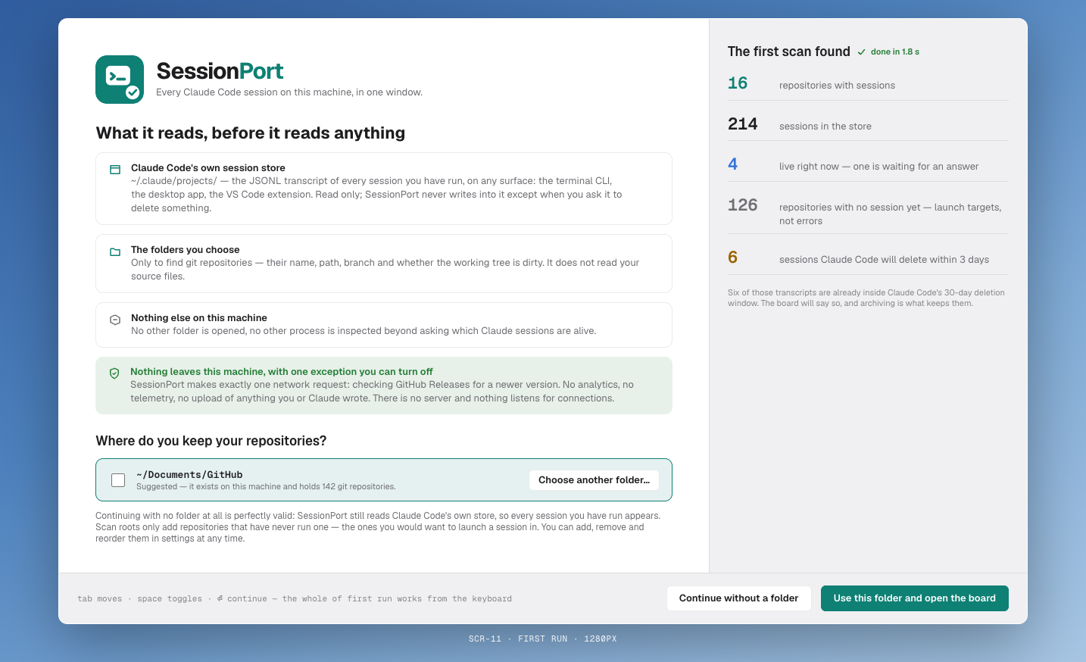Click repositories with sessions label
Screen dimensions: 1086x662
click(x=837, y=86)
